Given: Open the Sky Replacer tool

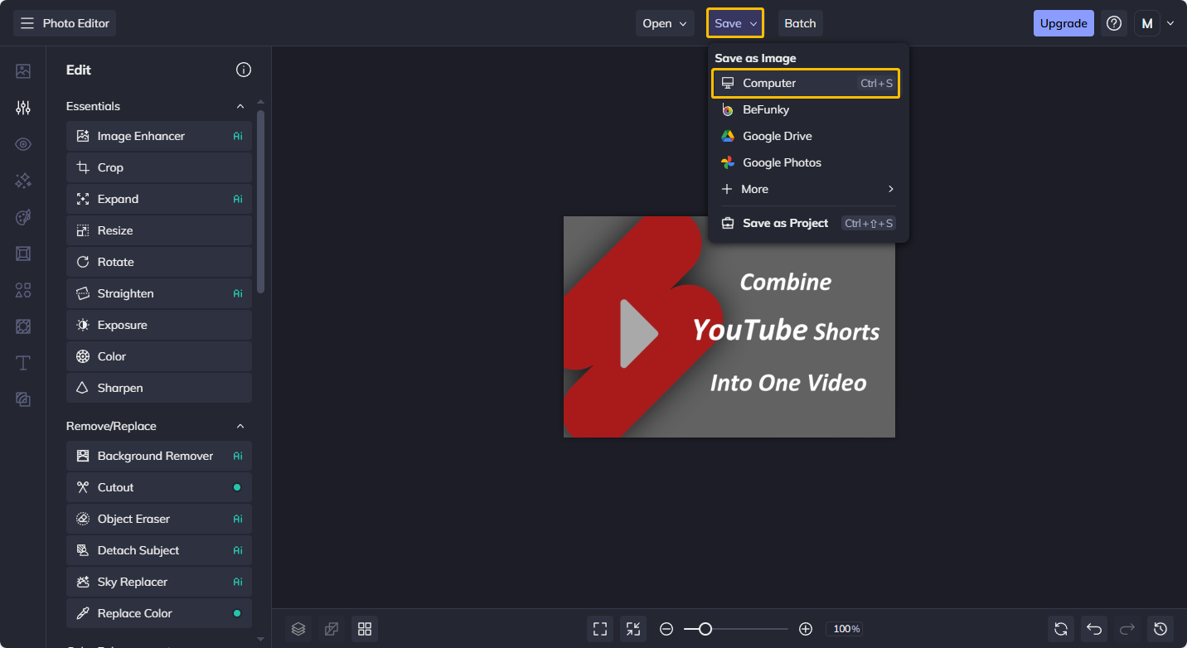Looking at the screenshot, I should point(159,582).
